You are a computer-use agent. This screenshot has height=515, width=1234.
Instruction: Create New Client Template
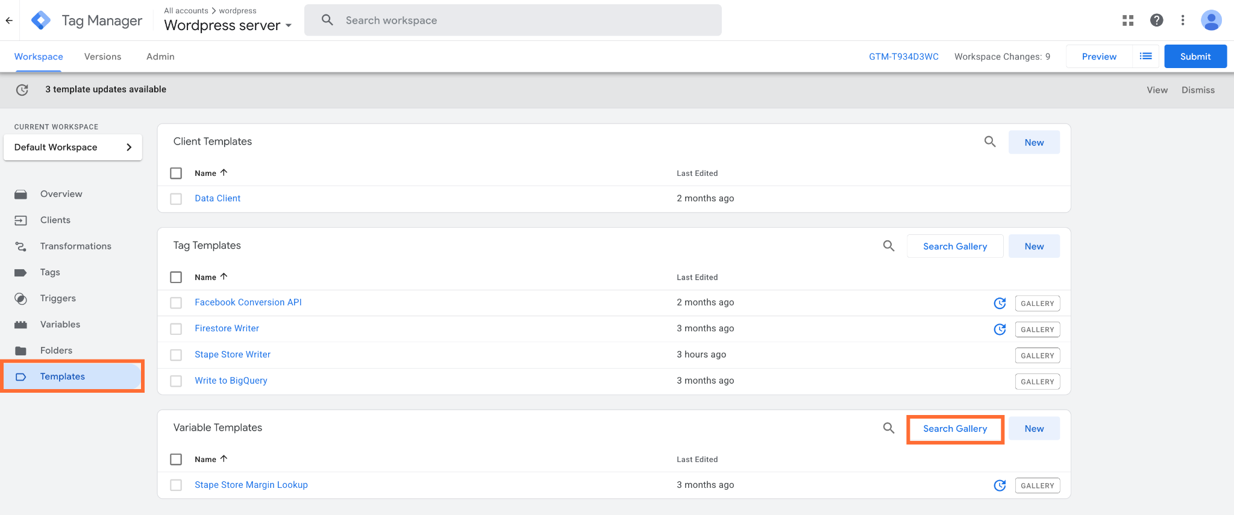pyautogui.click(x=1034, y=142)
